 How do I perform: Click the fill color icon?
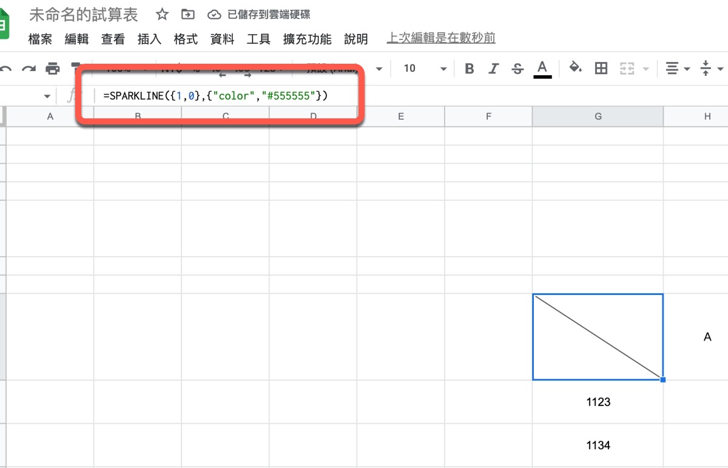575,68
